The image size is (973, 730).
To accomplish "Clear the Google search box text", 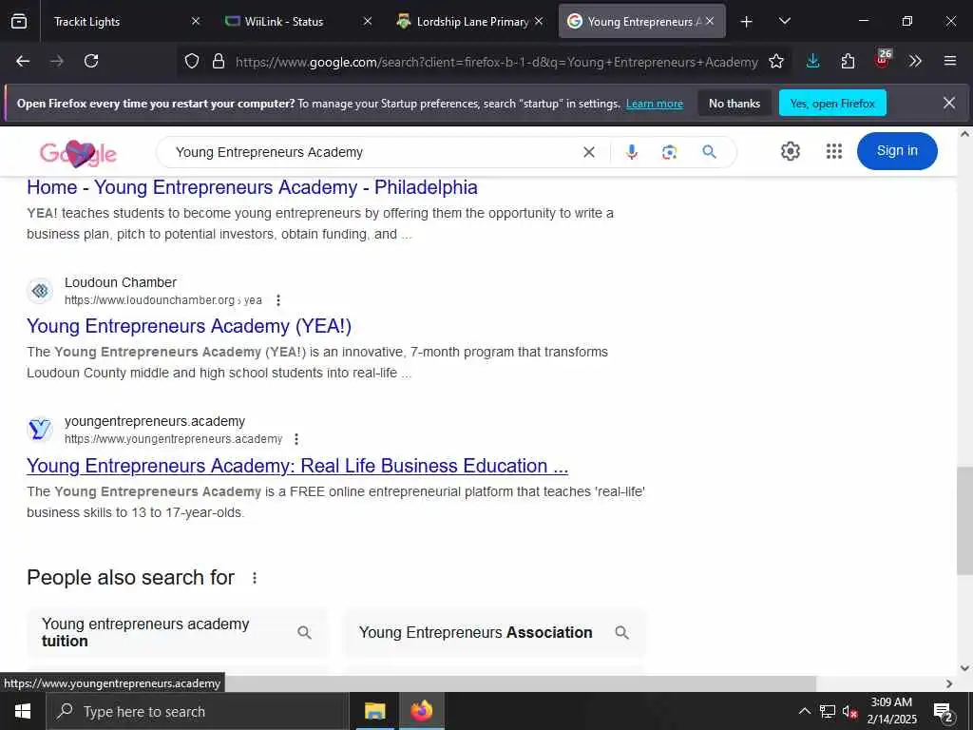I will click(589, 152).
